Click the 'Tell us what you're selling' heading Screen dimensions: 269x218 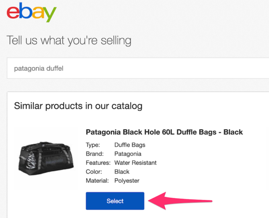[69, 41]
